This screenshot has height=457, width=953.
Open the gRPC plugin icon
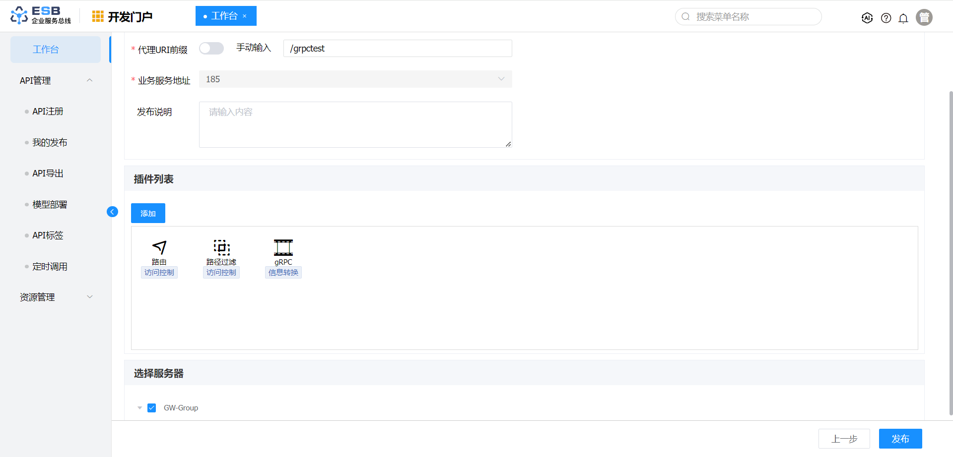pos(283,247)
